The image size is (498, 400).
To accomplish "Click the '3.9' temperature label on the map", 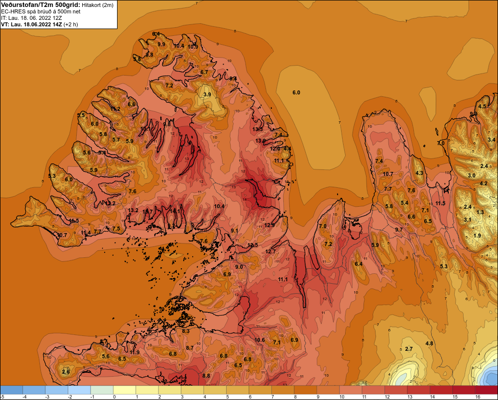I will click(207, 94).
